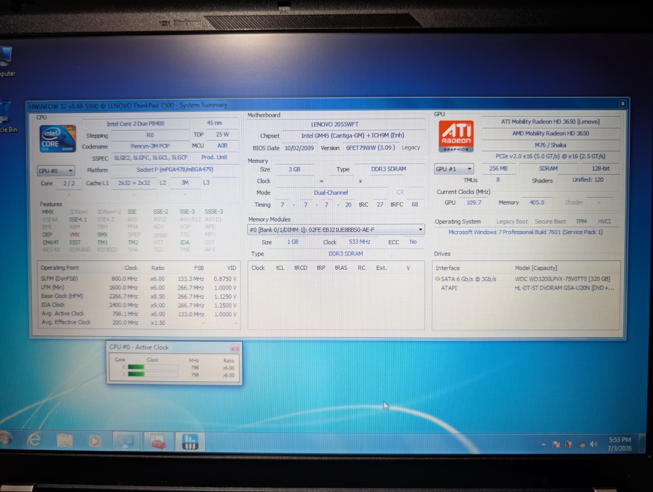Screen dimensions: 653x492
Task: Click the Show Desktop button at taskbar edge
Action: 642,444
